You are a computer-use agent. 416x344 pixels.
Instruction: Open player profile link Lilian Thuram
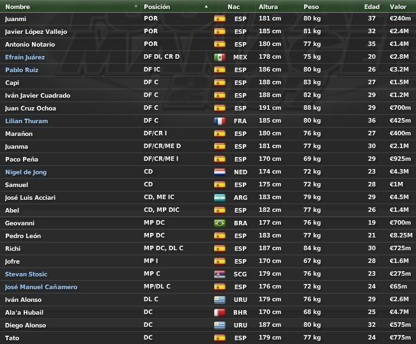pyautogui.click(x=27, y=121)
